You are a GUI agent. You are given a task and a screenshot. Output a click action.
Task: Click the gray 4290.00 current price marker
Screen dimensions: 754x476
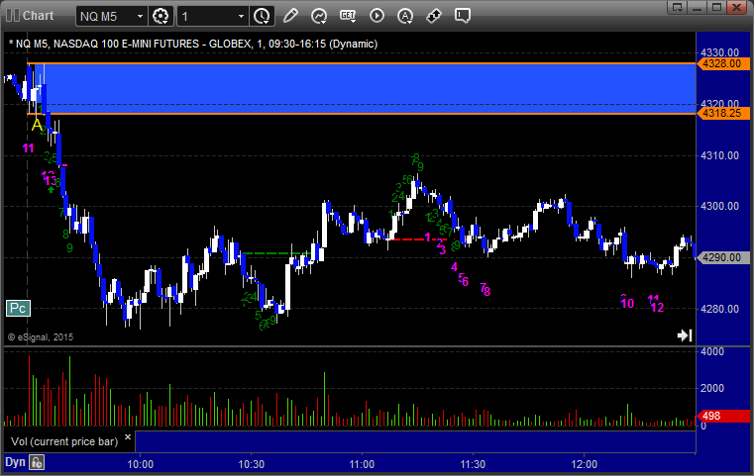point(722,257)
